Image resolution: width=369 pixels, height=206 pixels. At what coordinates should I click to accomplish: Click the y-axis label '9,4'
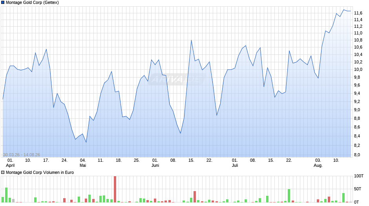click(357, 94)
